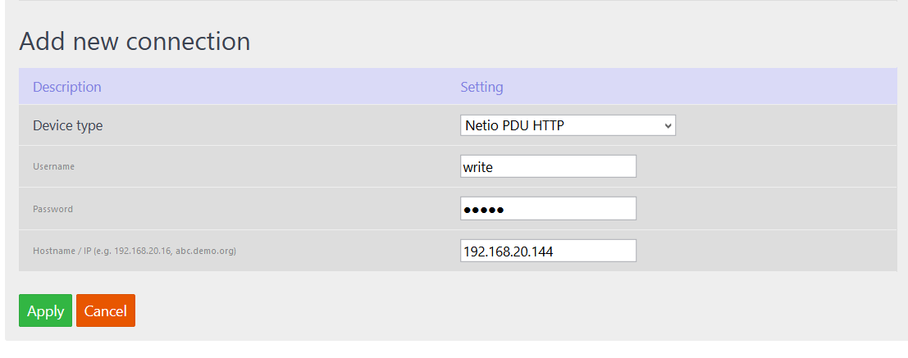Click the Device type row label
This screenshot has width=908, height=358.
click(x=68, y=125)
